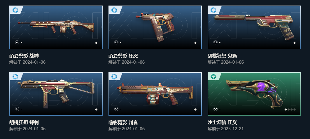This screenshot has width=310, height=139.
Task: Open the 萌彩剪影 狂怒 pistol skin image
Action: coord(155,27)
